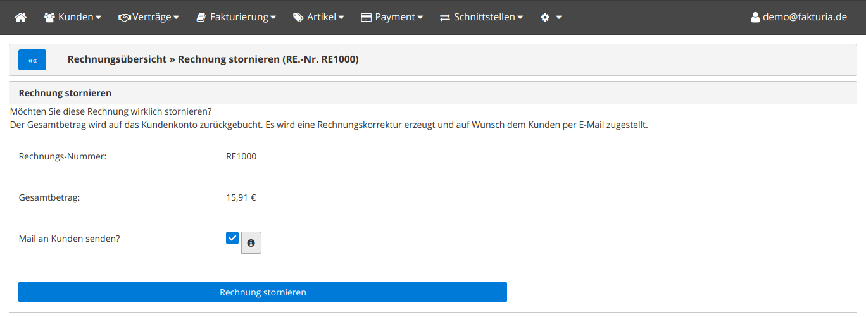Show info for customer mail option

[x=251, y=243]
